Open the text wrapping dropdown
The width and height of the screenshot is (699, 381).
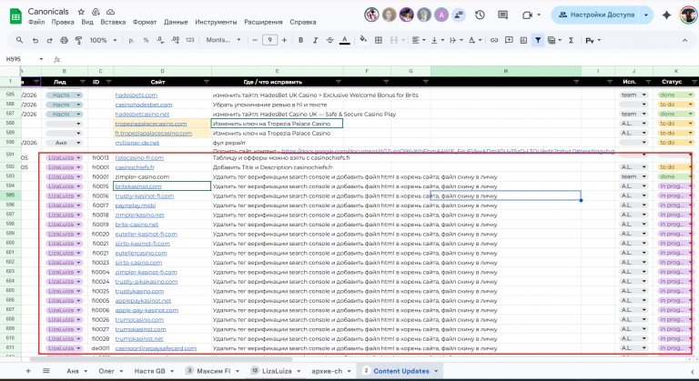pyautogui.click(x=456, y=40)
